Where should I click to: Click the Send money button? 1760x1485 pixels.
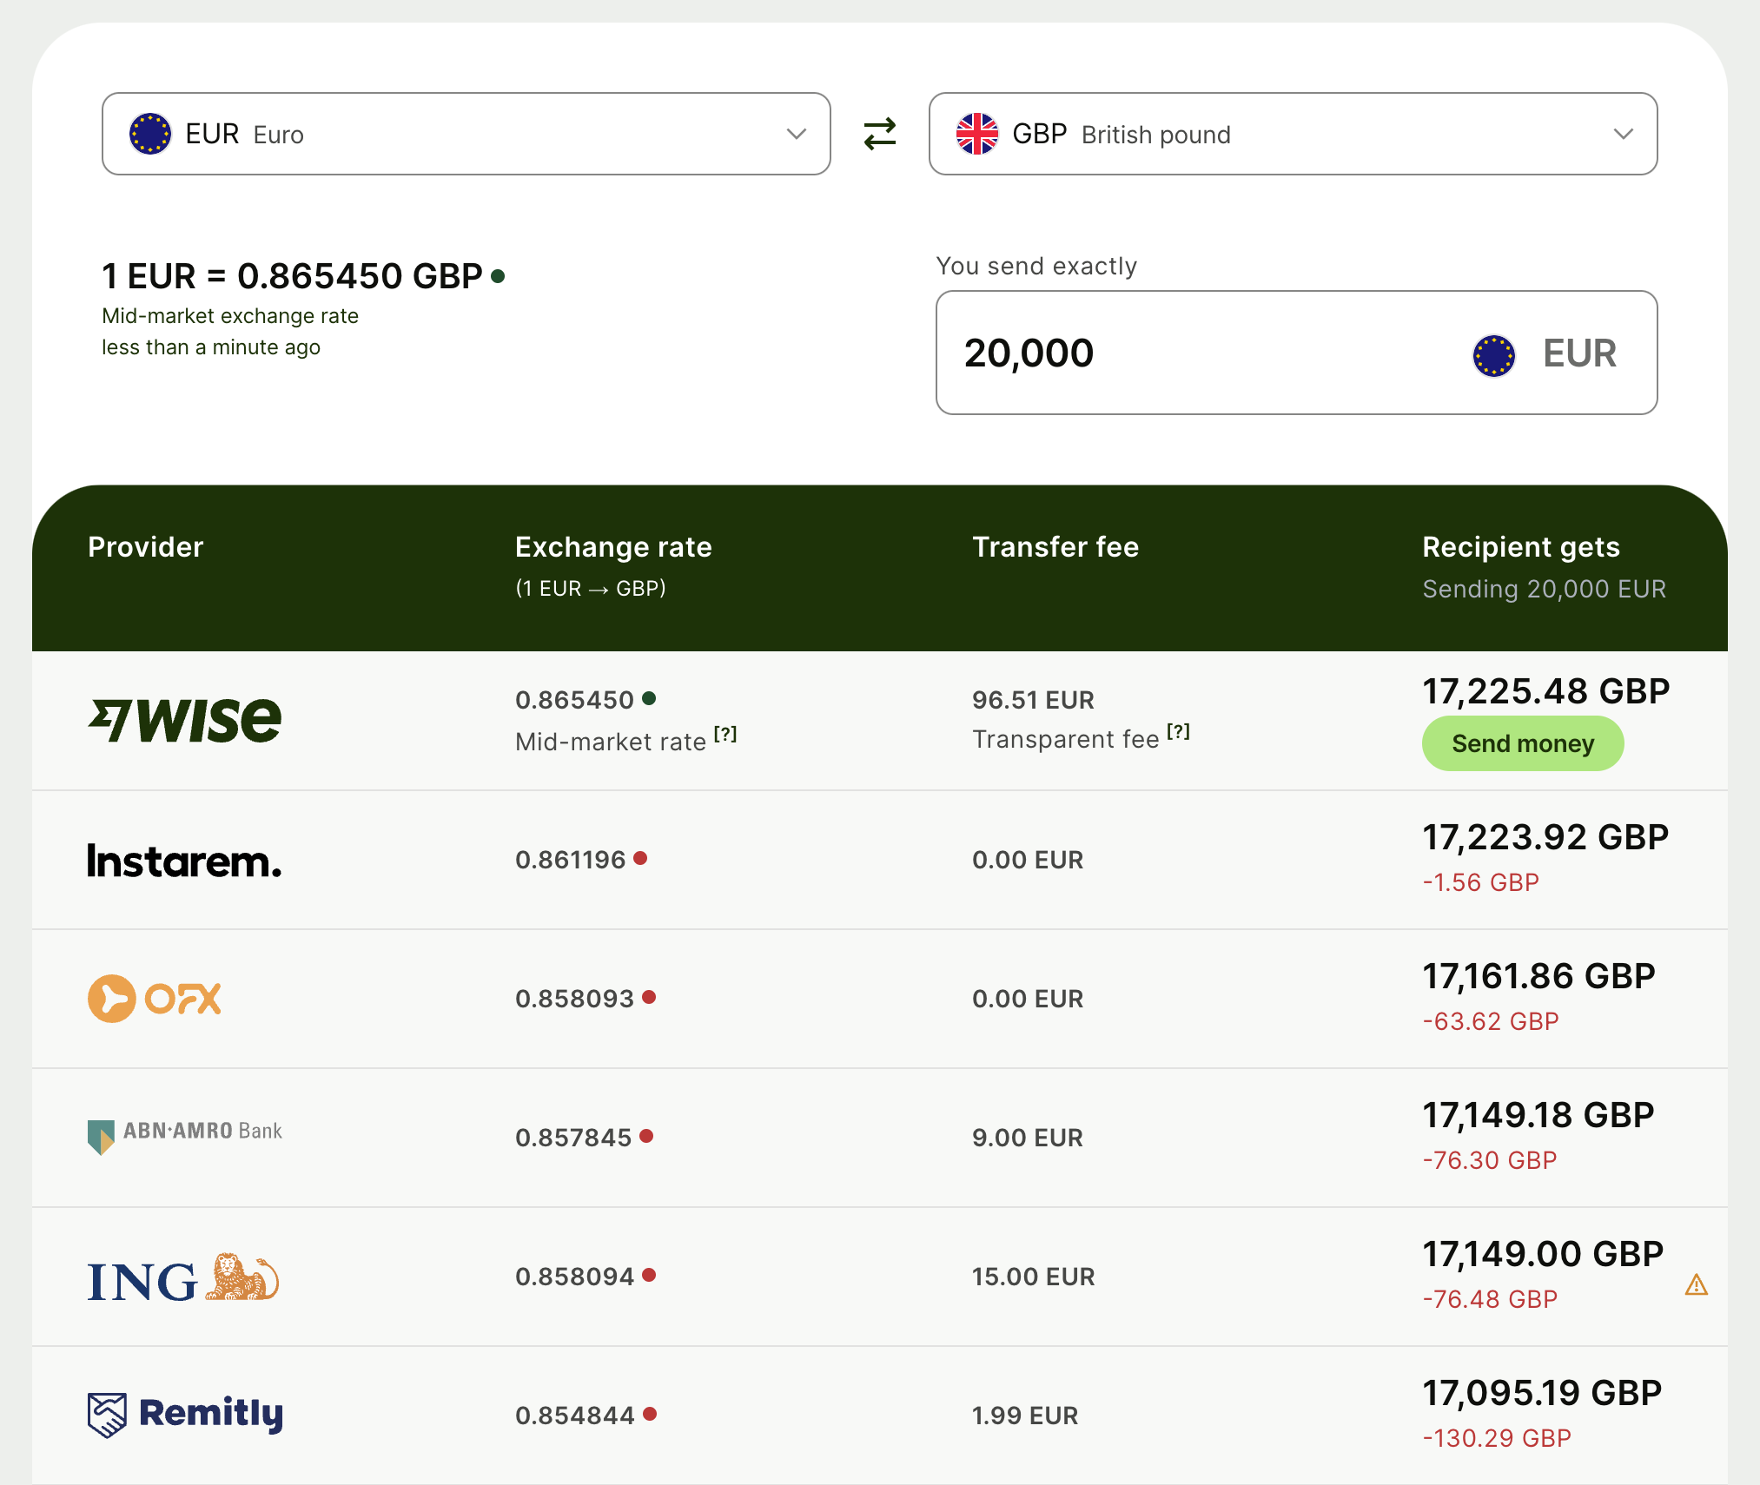pyautogui.click(x=1522, y=743)
